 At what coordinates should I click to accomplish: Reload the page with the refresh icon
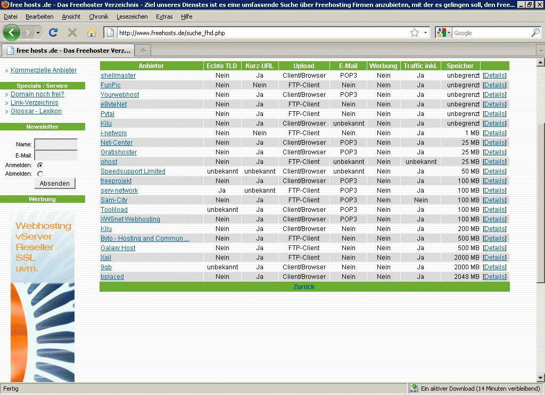click(x=53, y=32)
